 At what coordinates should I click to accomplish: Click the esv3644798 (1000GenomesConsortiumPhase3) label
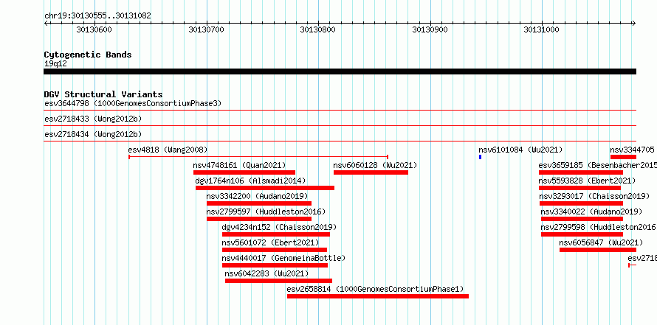pyautogui.click(x=133, y=103)
